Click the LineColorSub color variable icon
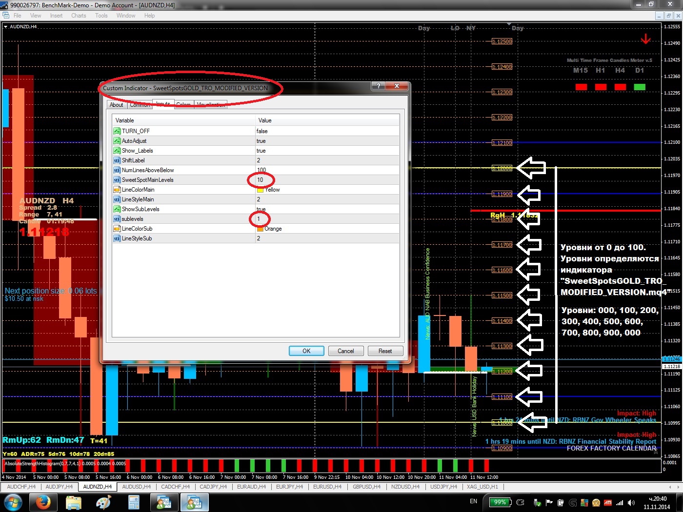683x512 pixels. click(x=117, y=228)
